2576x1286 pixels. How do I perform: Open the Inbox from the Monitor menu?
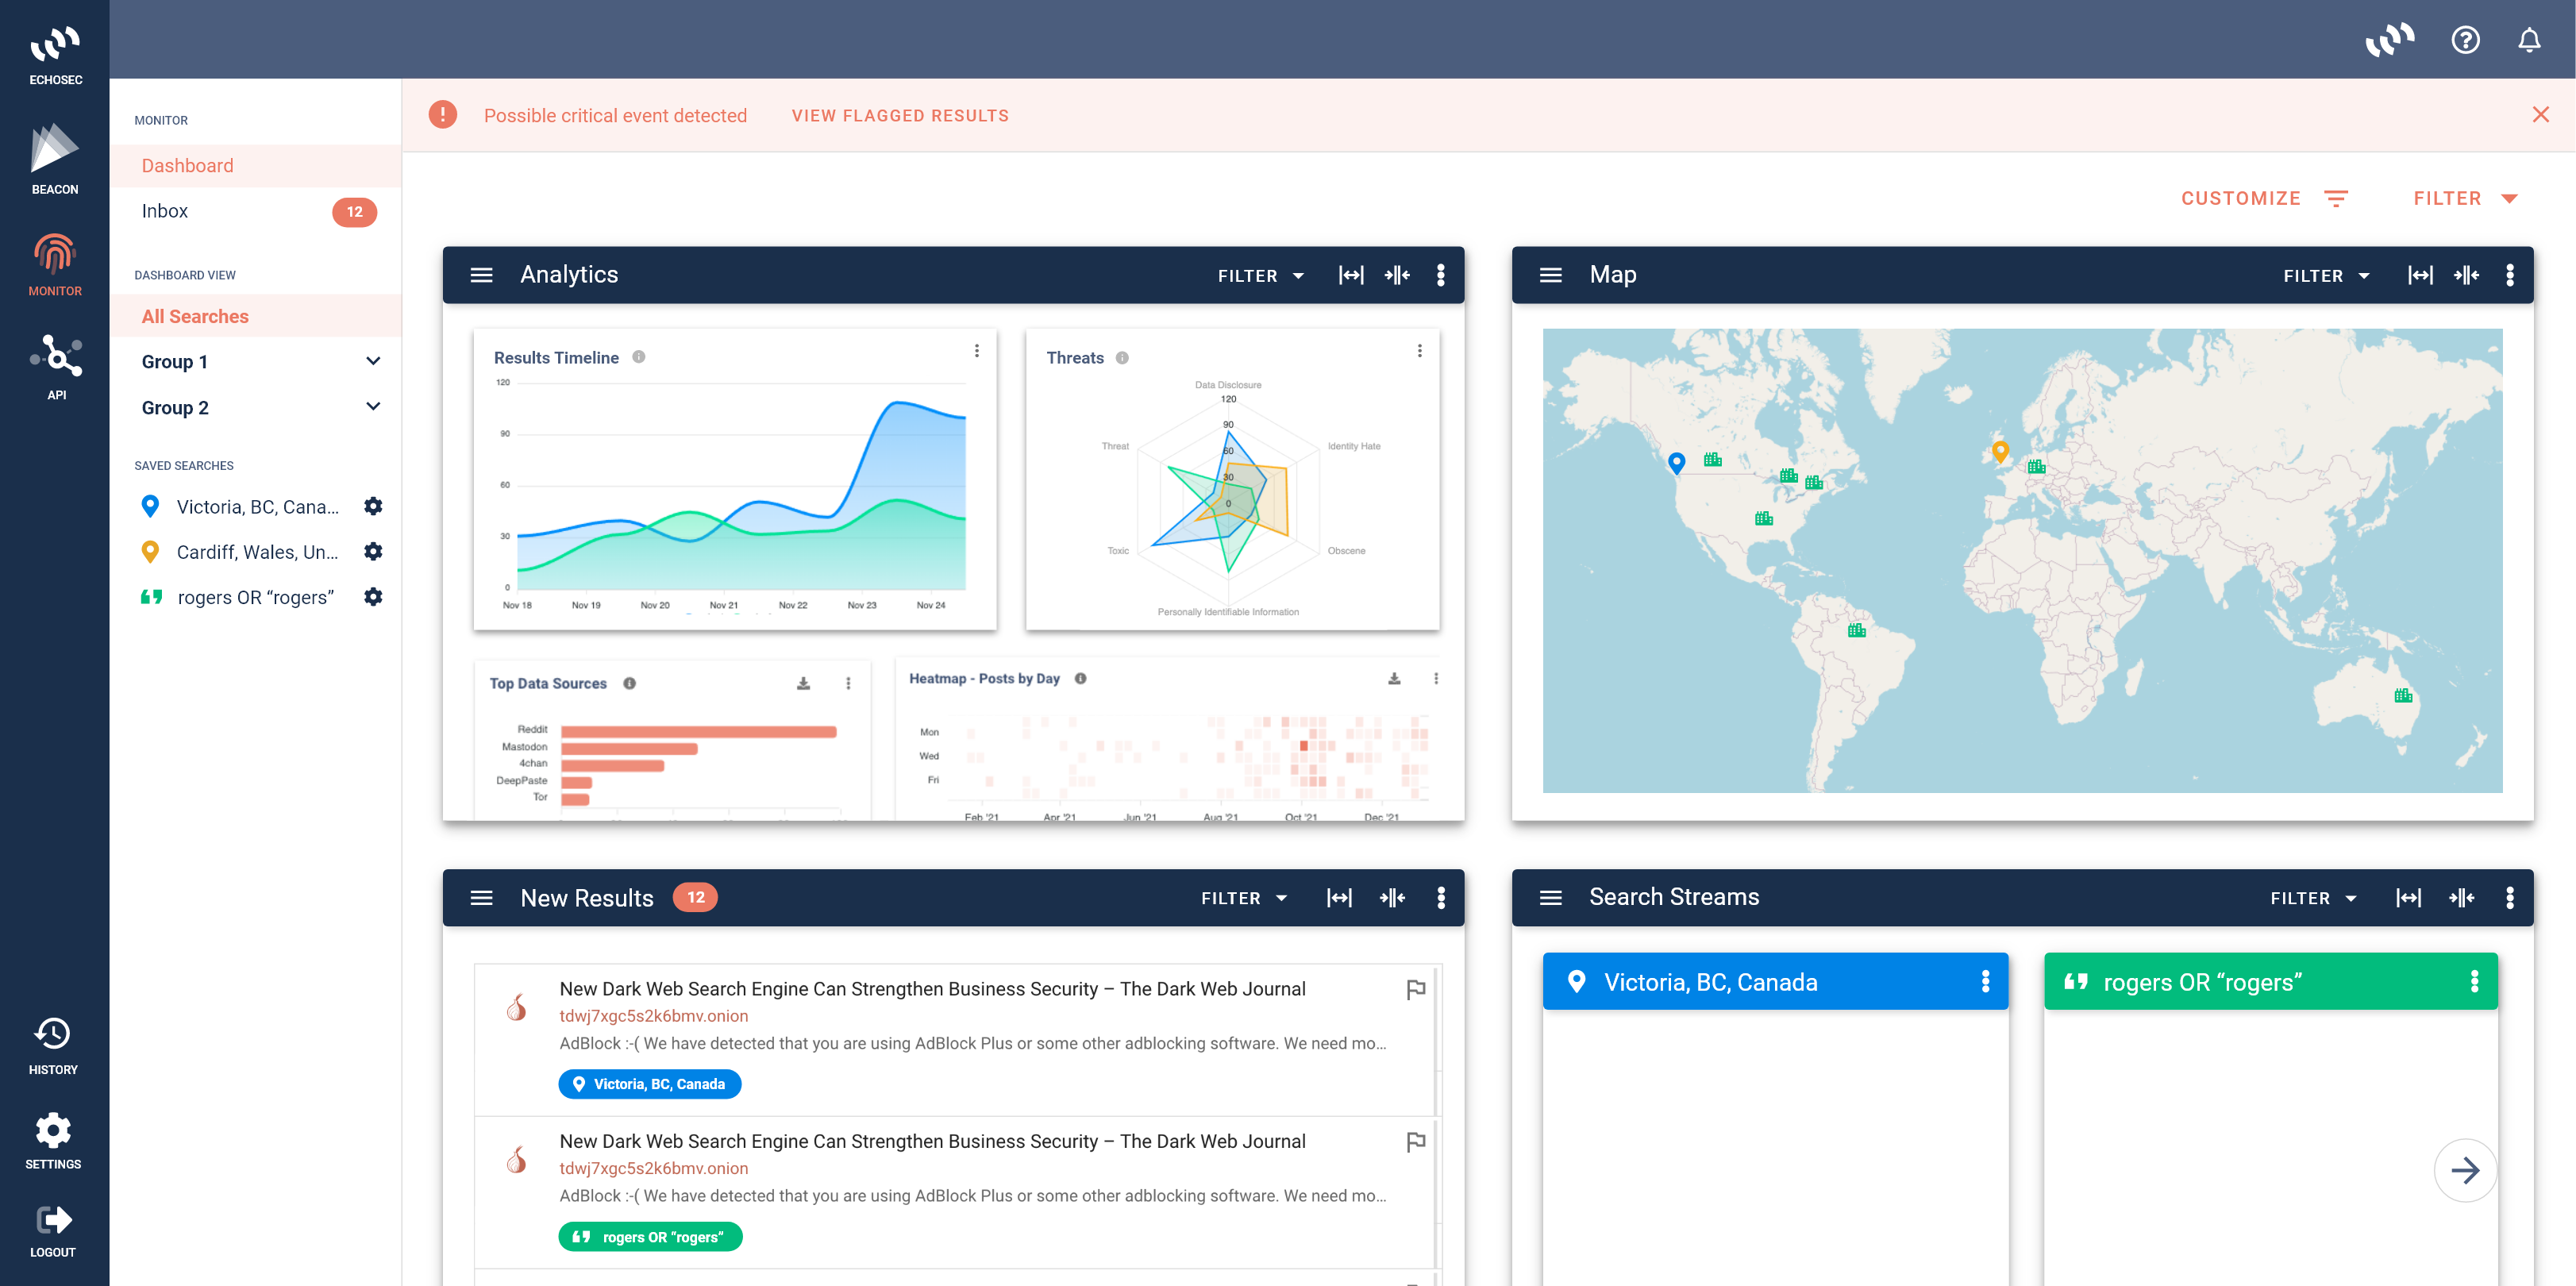165,211
